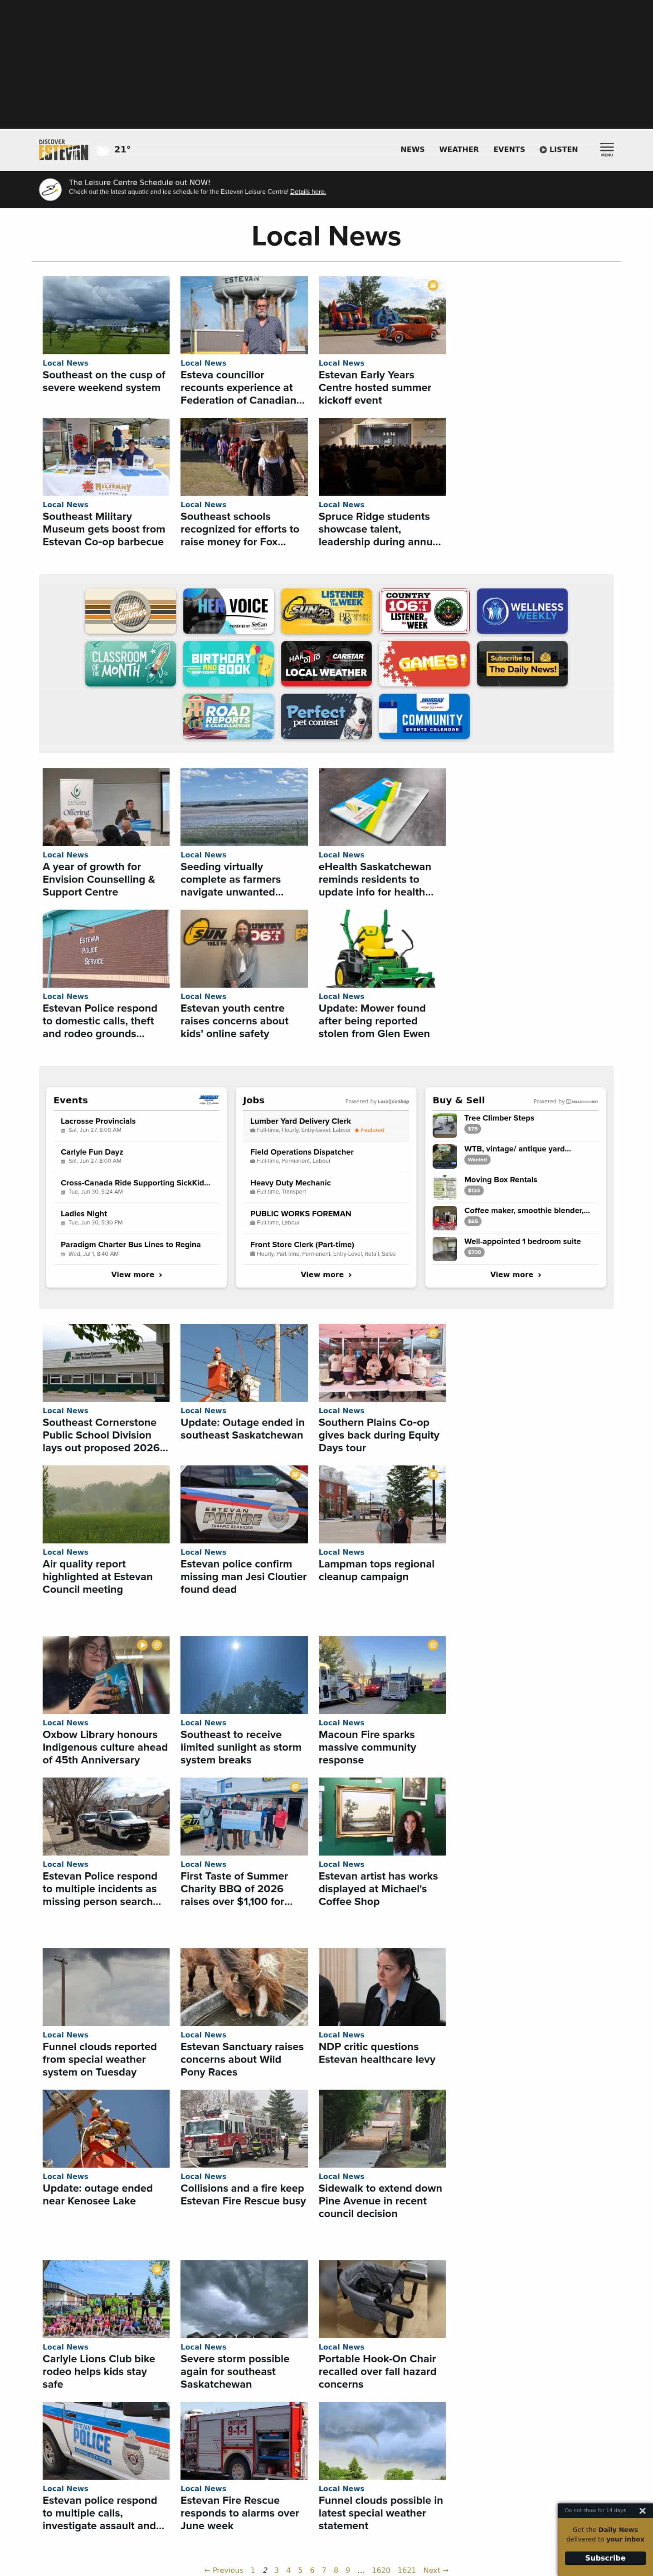Close the Daily News popup
This screenshot has height=2576, width=653.
pos(642,2510)
